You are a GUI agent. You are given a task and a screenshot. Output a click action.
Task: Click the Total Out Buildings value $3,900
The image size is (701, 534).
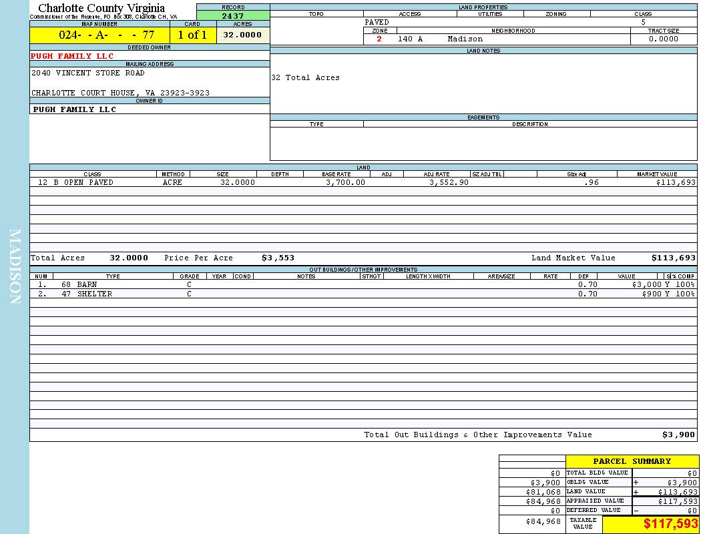pyautogui.click(x=678, y=435)
